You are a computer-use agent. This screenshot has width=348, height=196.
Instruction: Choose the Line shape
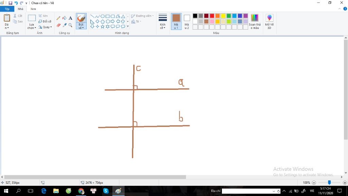tap(92, 16)
